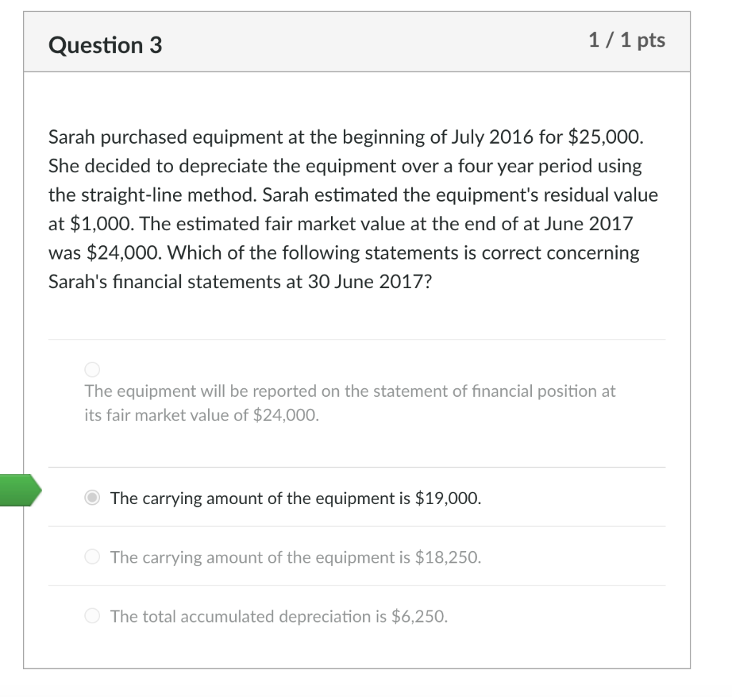Click the answer stating carrying amount is $19,000
Screen dimensions: 732x697
click(295, 498)
